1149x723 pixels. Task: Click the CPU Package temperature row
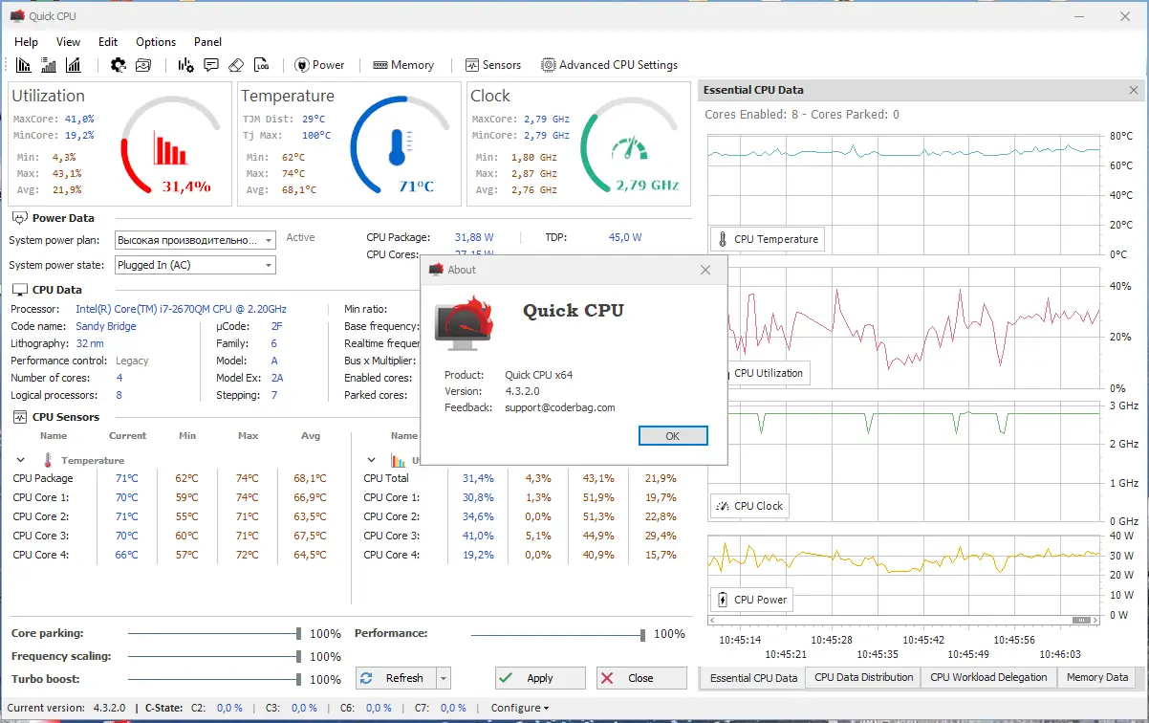click(x=170, y=478)
